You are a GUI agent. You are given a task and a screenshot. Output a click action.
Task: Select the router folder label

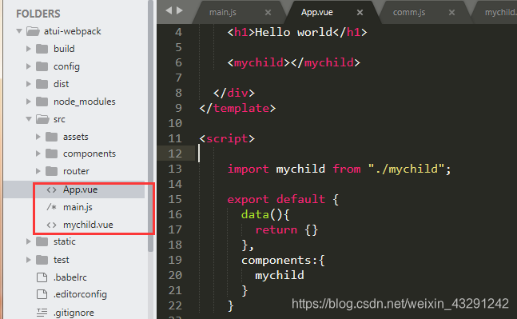[x=76, y=171]
